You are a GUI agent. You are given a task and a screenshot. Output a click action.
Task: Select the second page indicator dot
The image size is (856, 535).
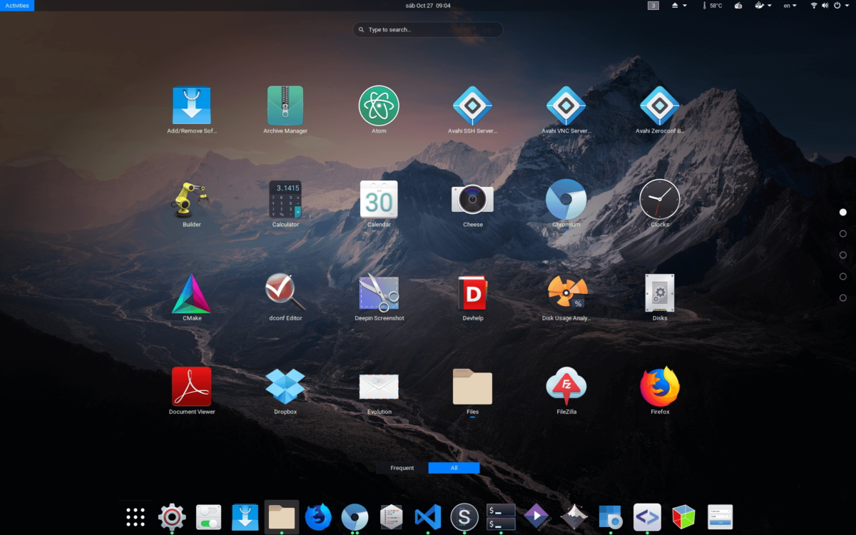coord(843,233)
